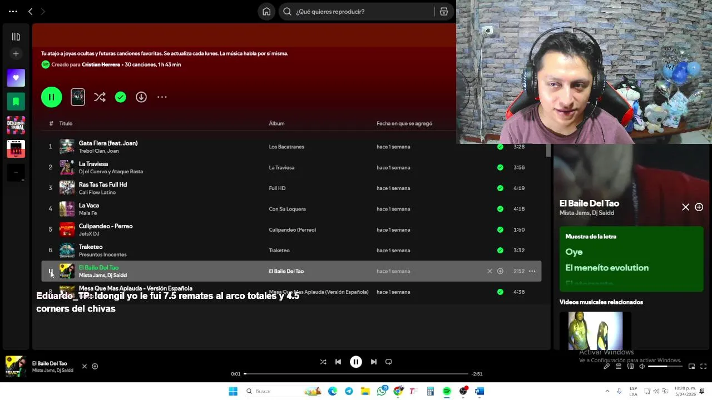Toggle playlist shuffle icon
This screenshot has height=400, width=712.
pyautogui.click(x=100, y=97)
